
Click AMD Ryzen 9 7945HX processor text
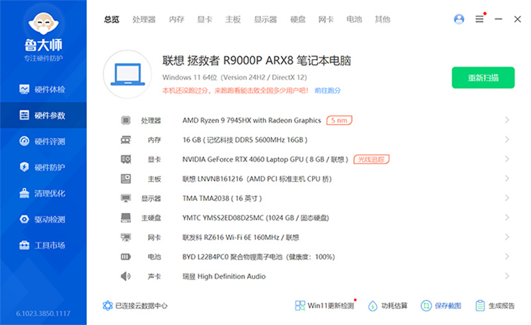coord(252,120)
